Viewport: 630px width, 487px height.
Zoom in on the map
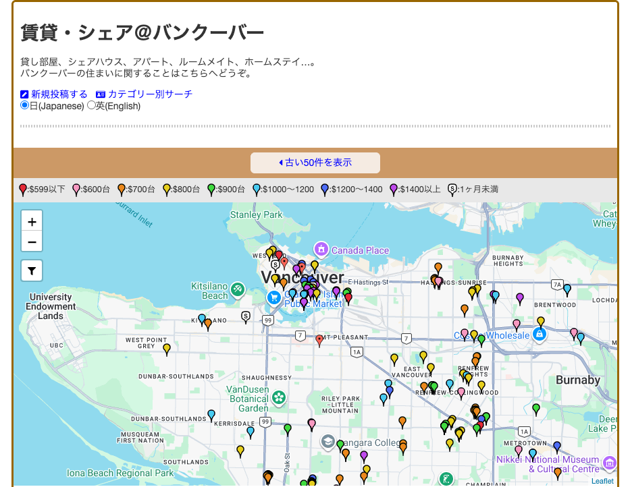[x=31, y=221]
